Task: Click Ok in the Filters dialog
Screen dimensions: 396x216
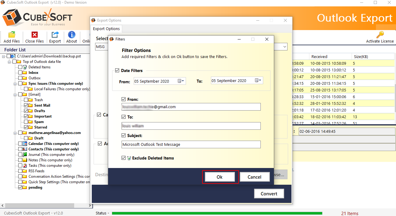Action: [x=220, y=177]
